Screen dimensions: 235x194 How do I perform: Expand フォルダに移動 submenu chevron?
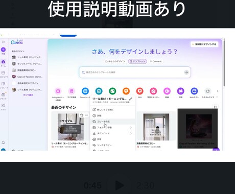click(131, 128)
